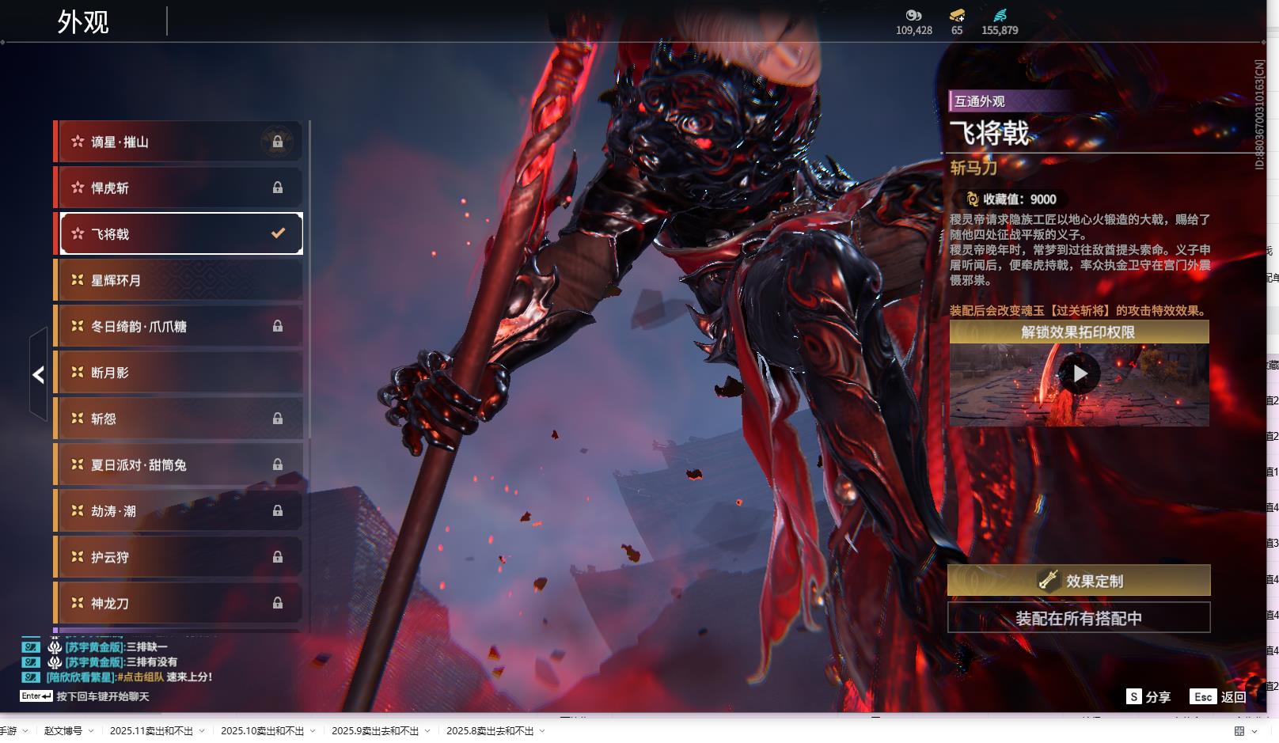Click the lock icon on 摘星·摧山
1279x743 pixels.
tap(278, 142)
